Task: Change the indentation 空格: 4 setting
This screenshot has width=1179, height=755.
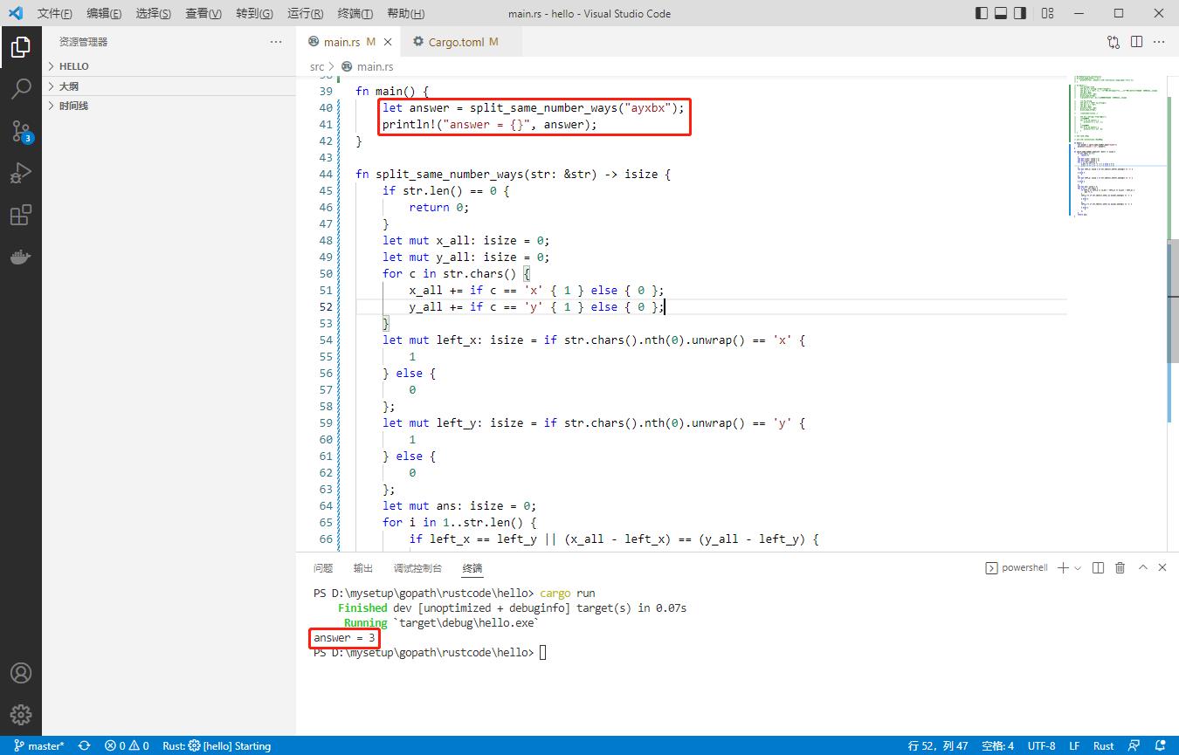Action: coord(997,746)
